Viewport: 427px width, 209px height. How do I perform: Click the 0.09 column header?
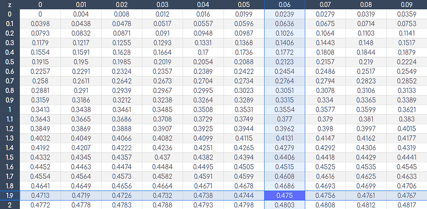[407, 5]
